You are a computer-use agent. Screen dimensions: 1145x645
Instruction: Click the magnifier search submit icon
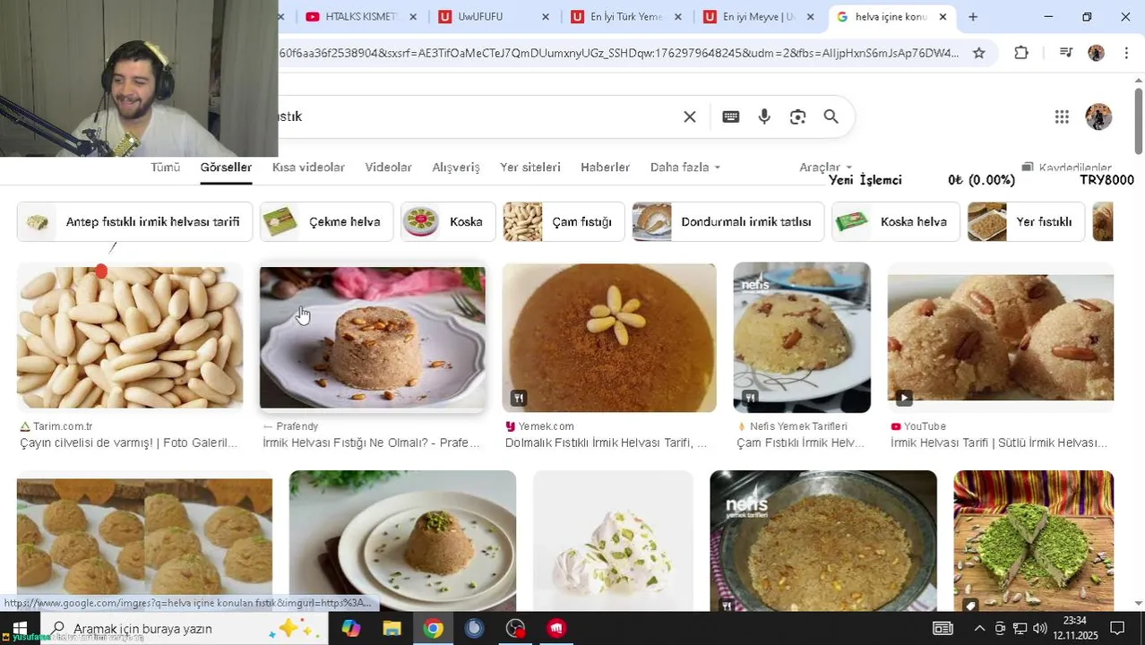point(831,116)
